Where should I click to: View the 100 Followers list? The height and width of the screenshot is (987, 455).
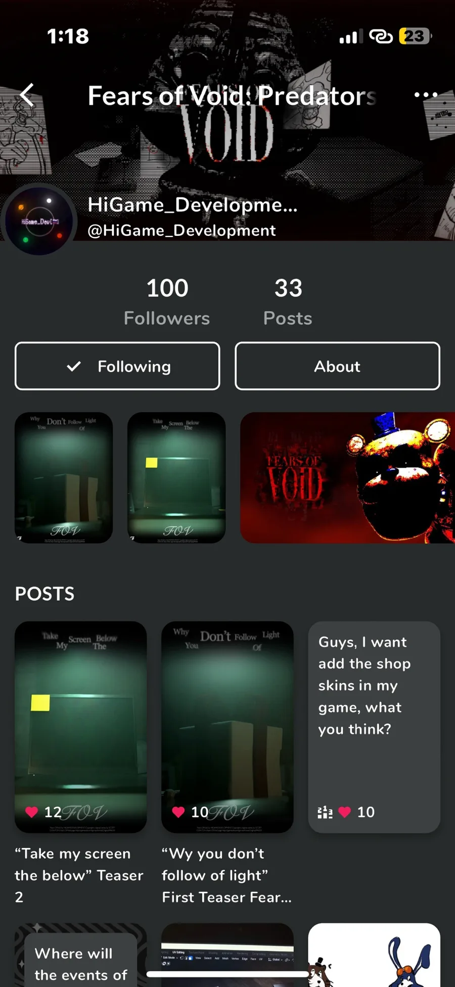167,301
